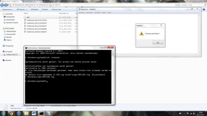207x116 pixels.
Task: Open the Windows Explorer taskbar icon
Action: tap(26, 113)
